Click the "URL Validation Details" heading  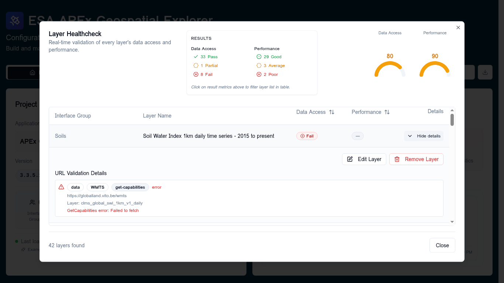[81, 173]
